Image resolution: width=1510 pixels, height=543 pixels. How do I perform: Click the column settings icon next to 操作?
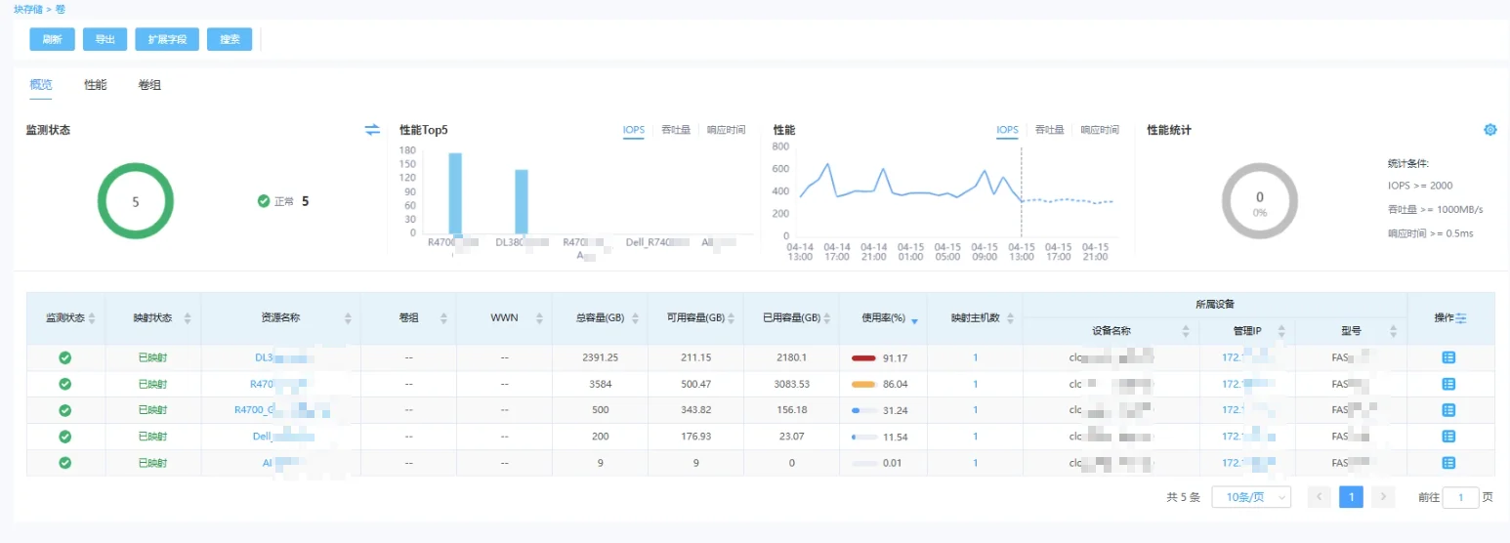[x=1461, y=318]
